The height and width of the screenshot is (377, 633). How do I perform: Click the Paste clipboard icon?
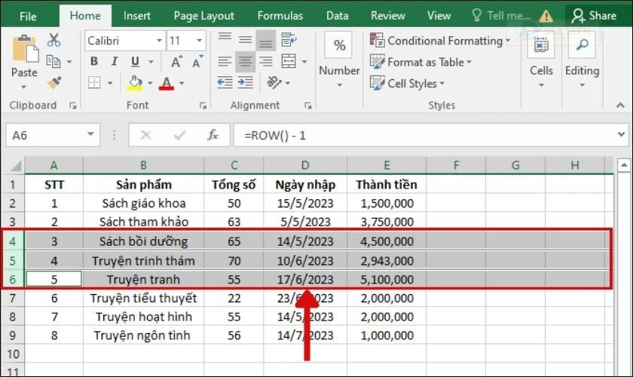click(x=25, y=48)
